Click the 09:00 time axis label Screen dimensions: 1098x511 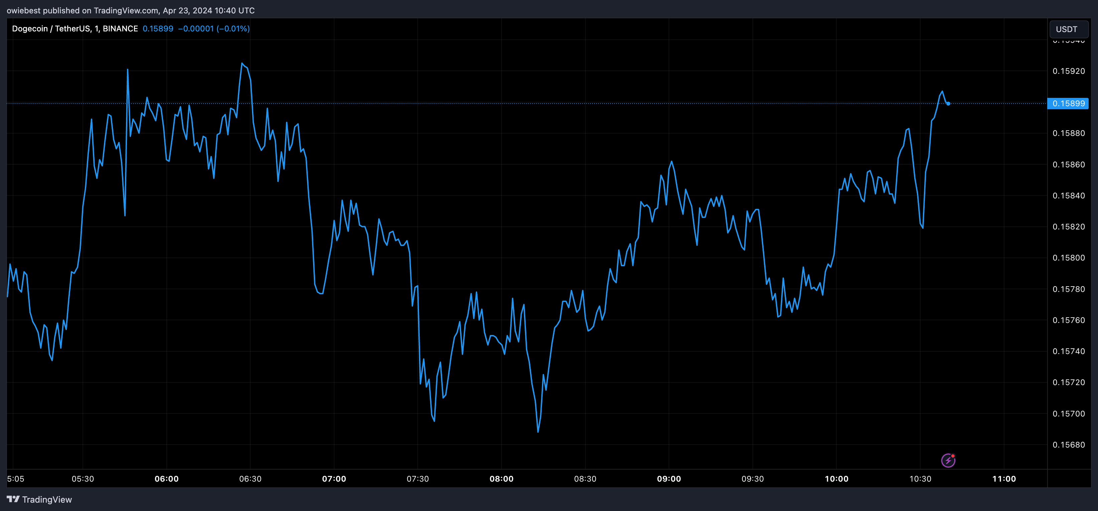pyautogui.click(x=669, y=479)
